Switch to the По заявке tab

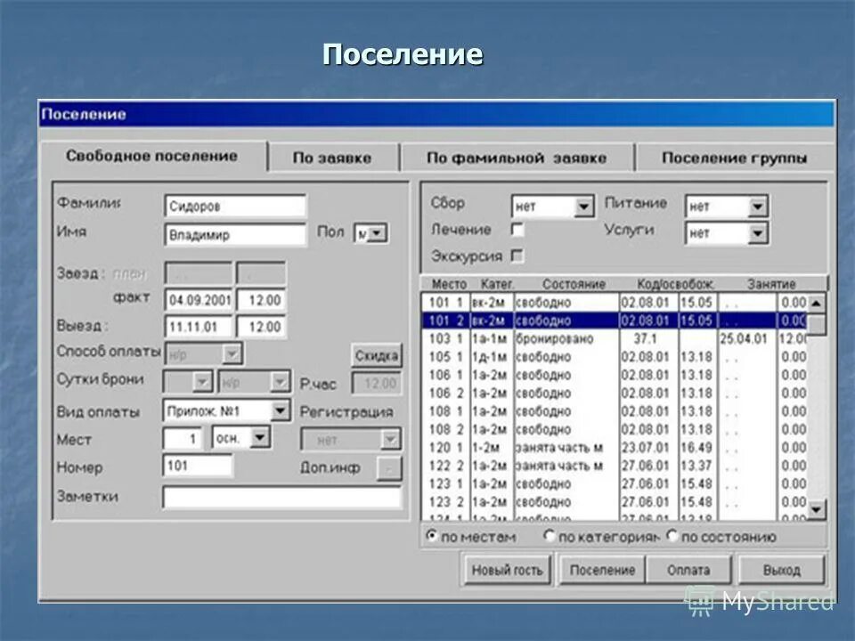click(336, 155)
